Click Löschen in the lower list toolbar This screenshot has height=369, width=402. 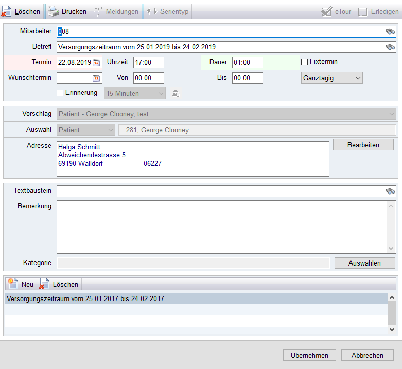(x=59, y=284)
